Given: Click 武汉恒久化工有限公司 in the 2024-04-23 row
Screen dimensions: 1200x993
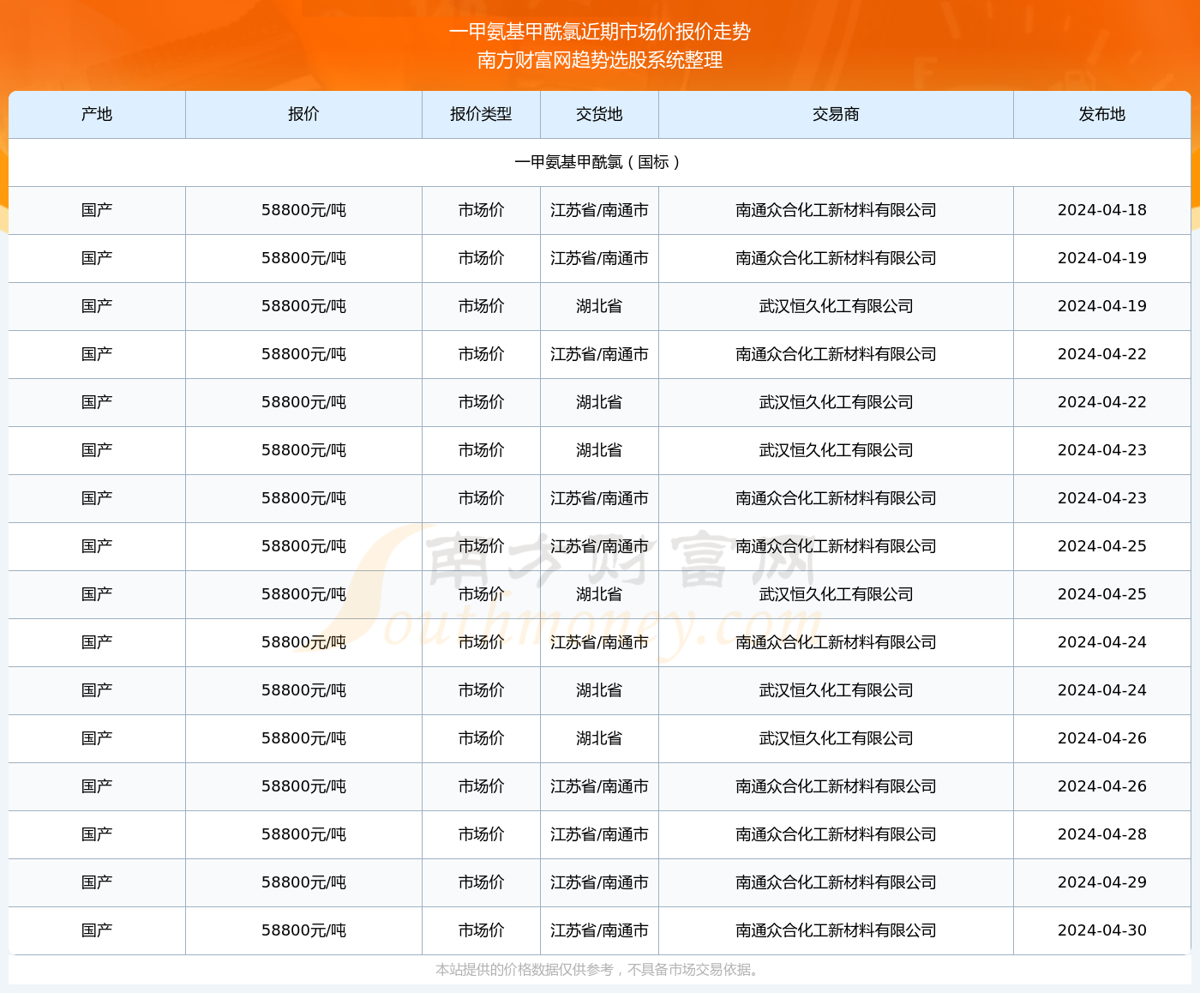Looking at the screenshot, I should click(x=836, y=450).
